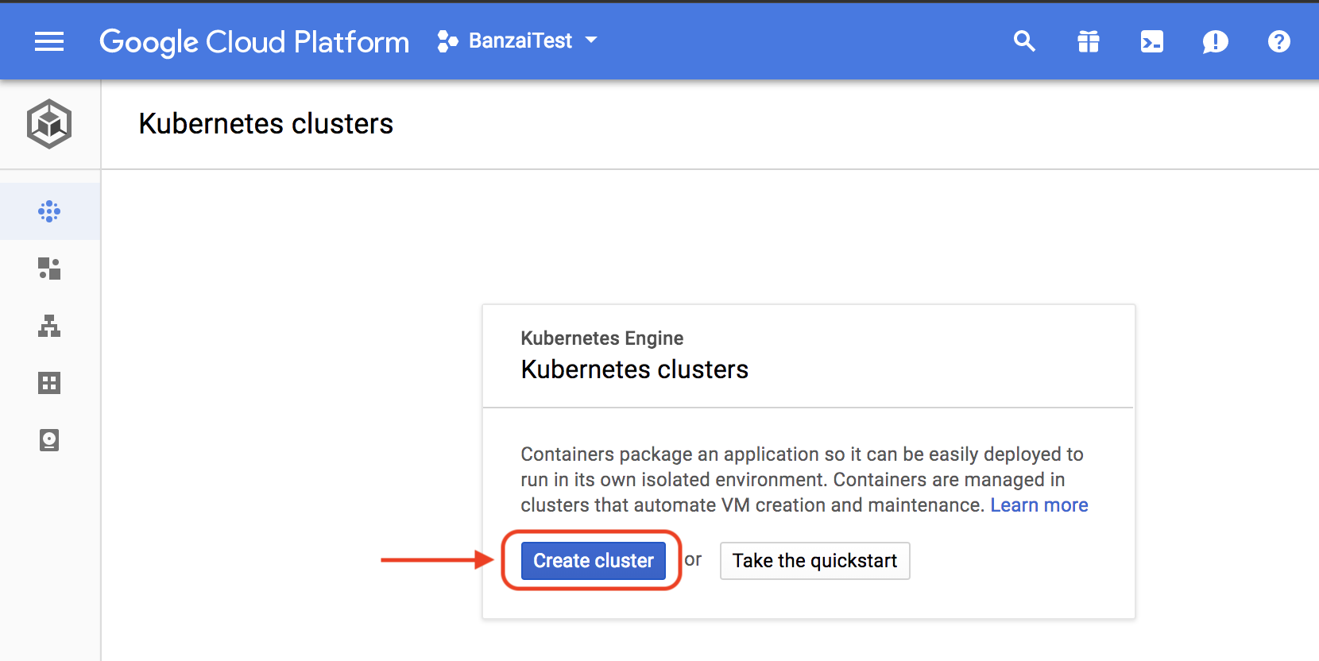Click the Kubernetes Engine card subtitle
The width and height of the screenshot is (1319, 661).
tap(601, 338)
